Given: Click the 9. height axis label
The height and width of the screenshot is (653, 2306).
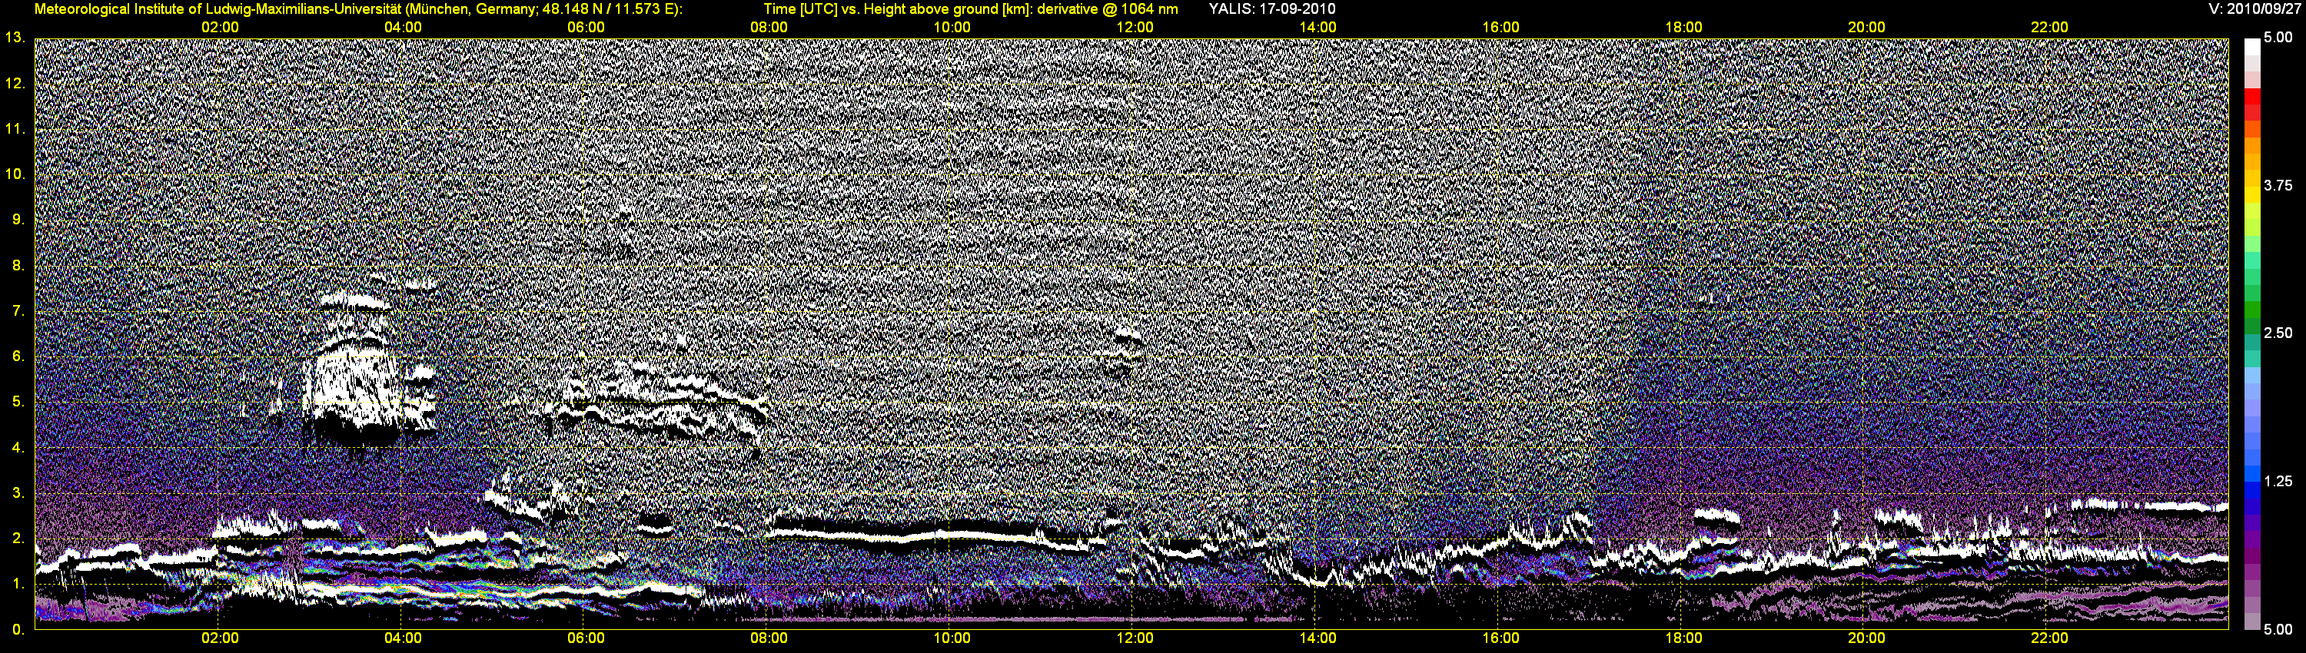Looking at the screenshot, I should 18,220.
